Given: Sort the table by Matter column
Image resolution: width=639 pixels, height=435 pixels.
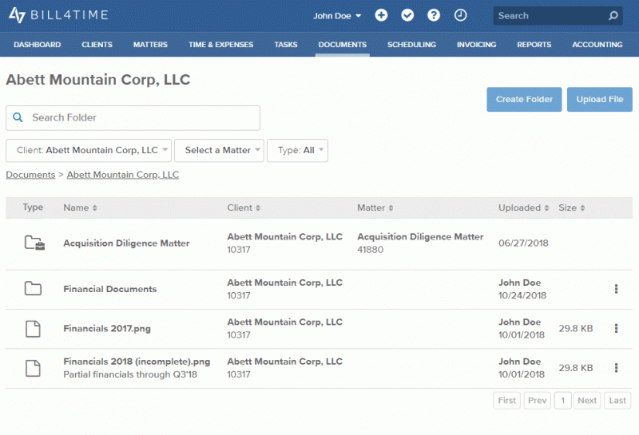Looking at the screenshot, I should coord(375,208).
